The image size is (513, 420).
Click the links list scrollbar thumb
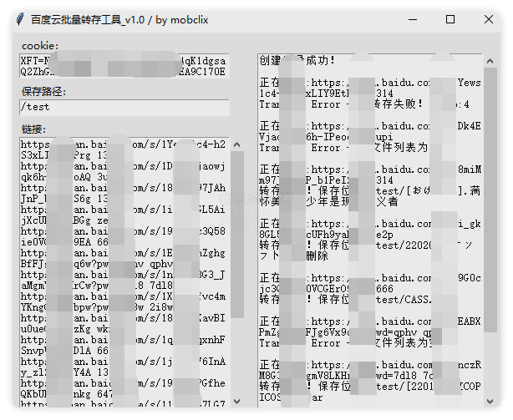[x=237, y=235]
